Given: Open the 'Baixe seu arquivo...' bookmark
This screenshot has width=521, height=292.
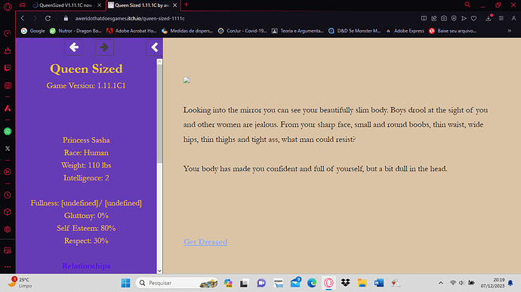Looking at the screenshot, I should point(452,31).
